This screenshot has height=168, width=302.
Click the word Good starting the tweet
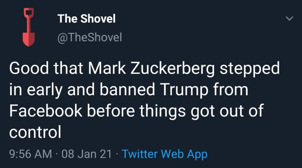29,68
